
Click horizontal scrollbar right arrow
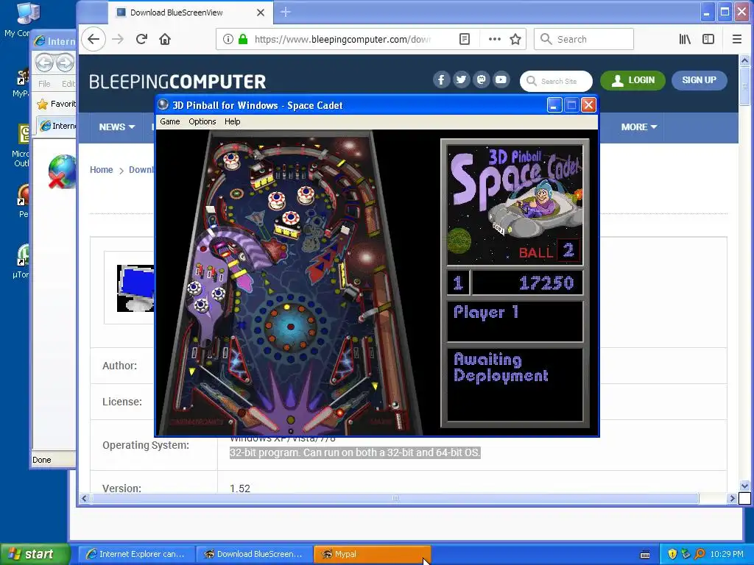click(733, 498)
